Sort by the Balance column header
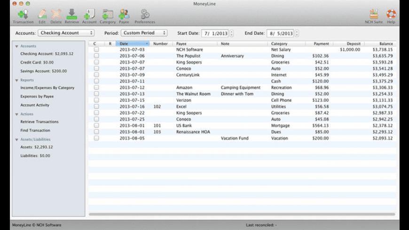 [x=380, y=44]
